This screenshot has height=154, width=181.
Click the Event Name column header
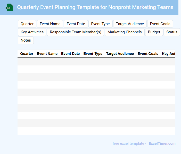pyautogui.click(x=47, y=54)
